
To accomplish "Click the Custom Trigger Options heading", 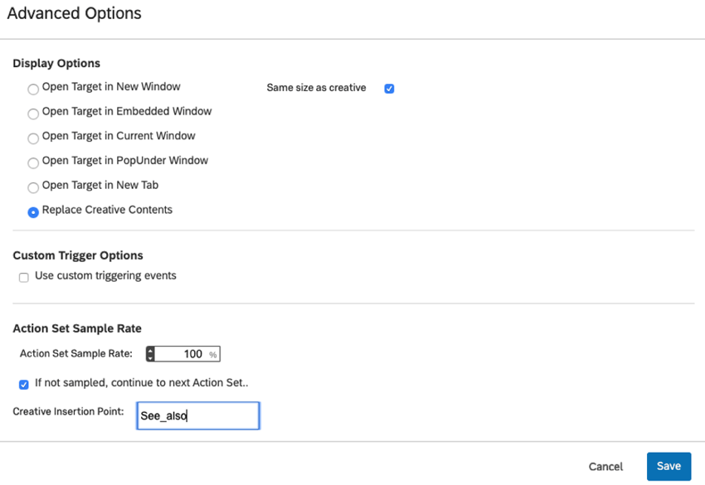I will [78, 255].
